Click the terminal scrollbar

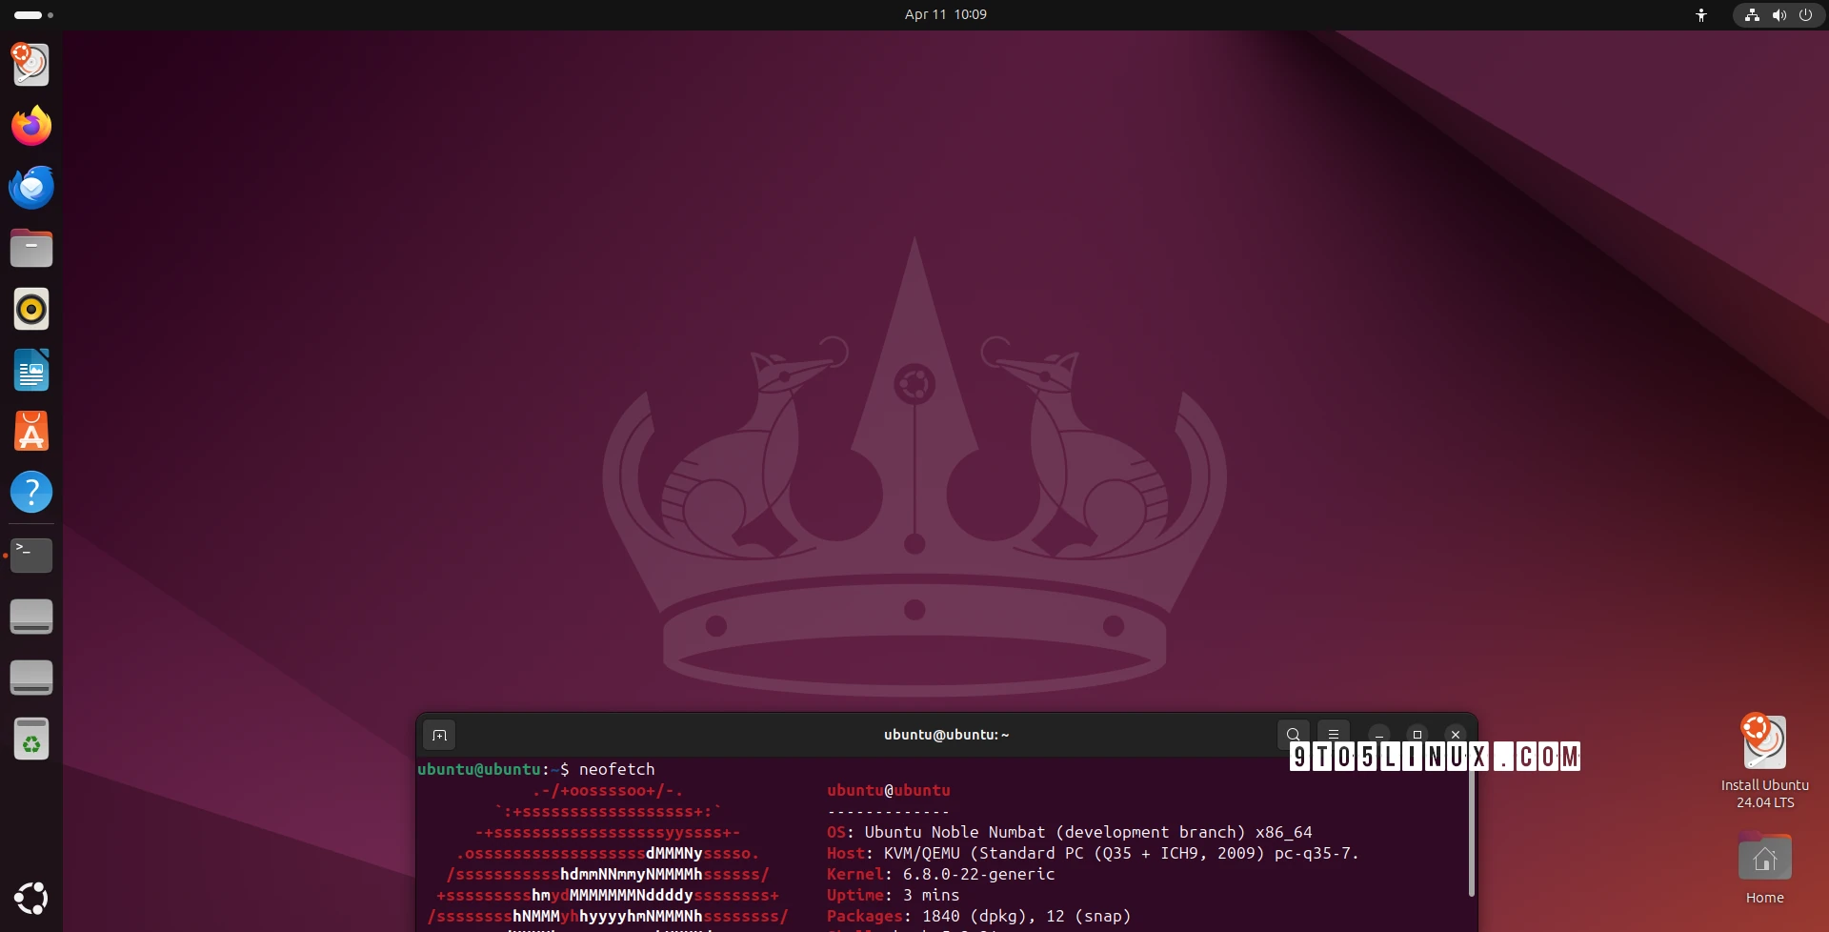point(1471,829)
